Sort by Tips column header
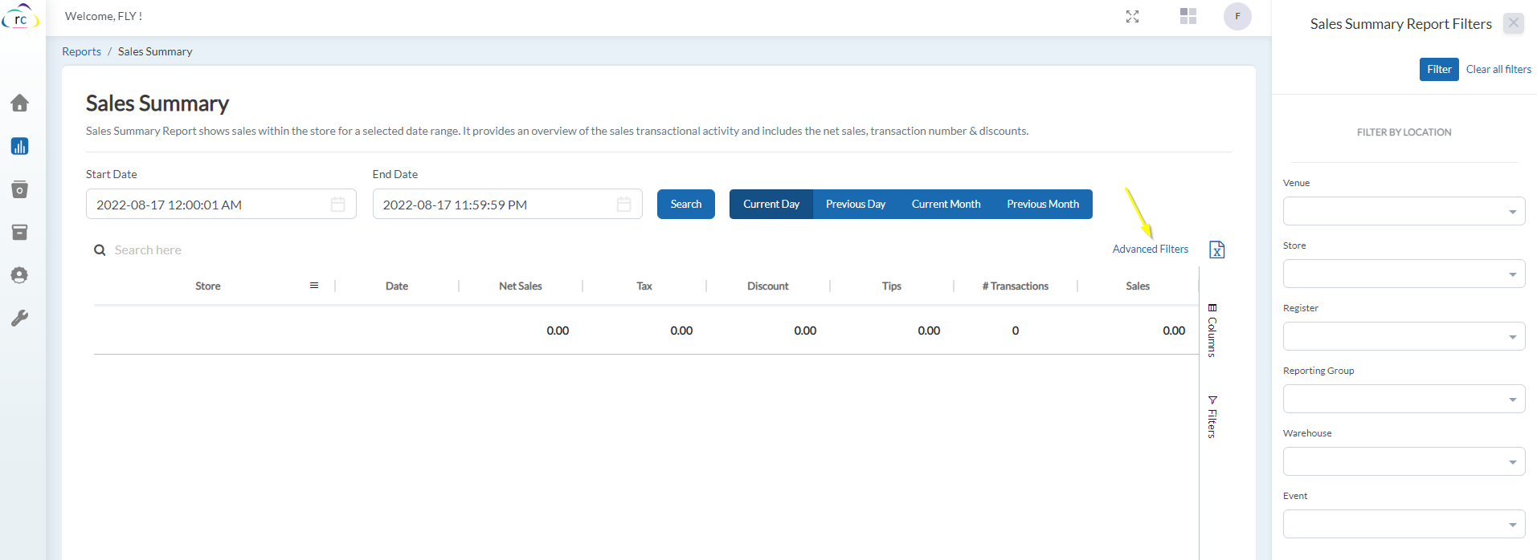Viewport: 1537px width, 560px height. 892,286
